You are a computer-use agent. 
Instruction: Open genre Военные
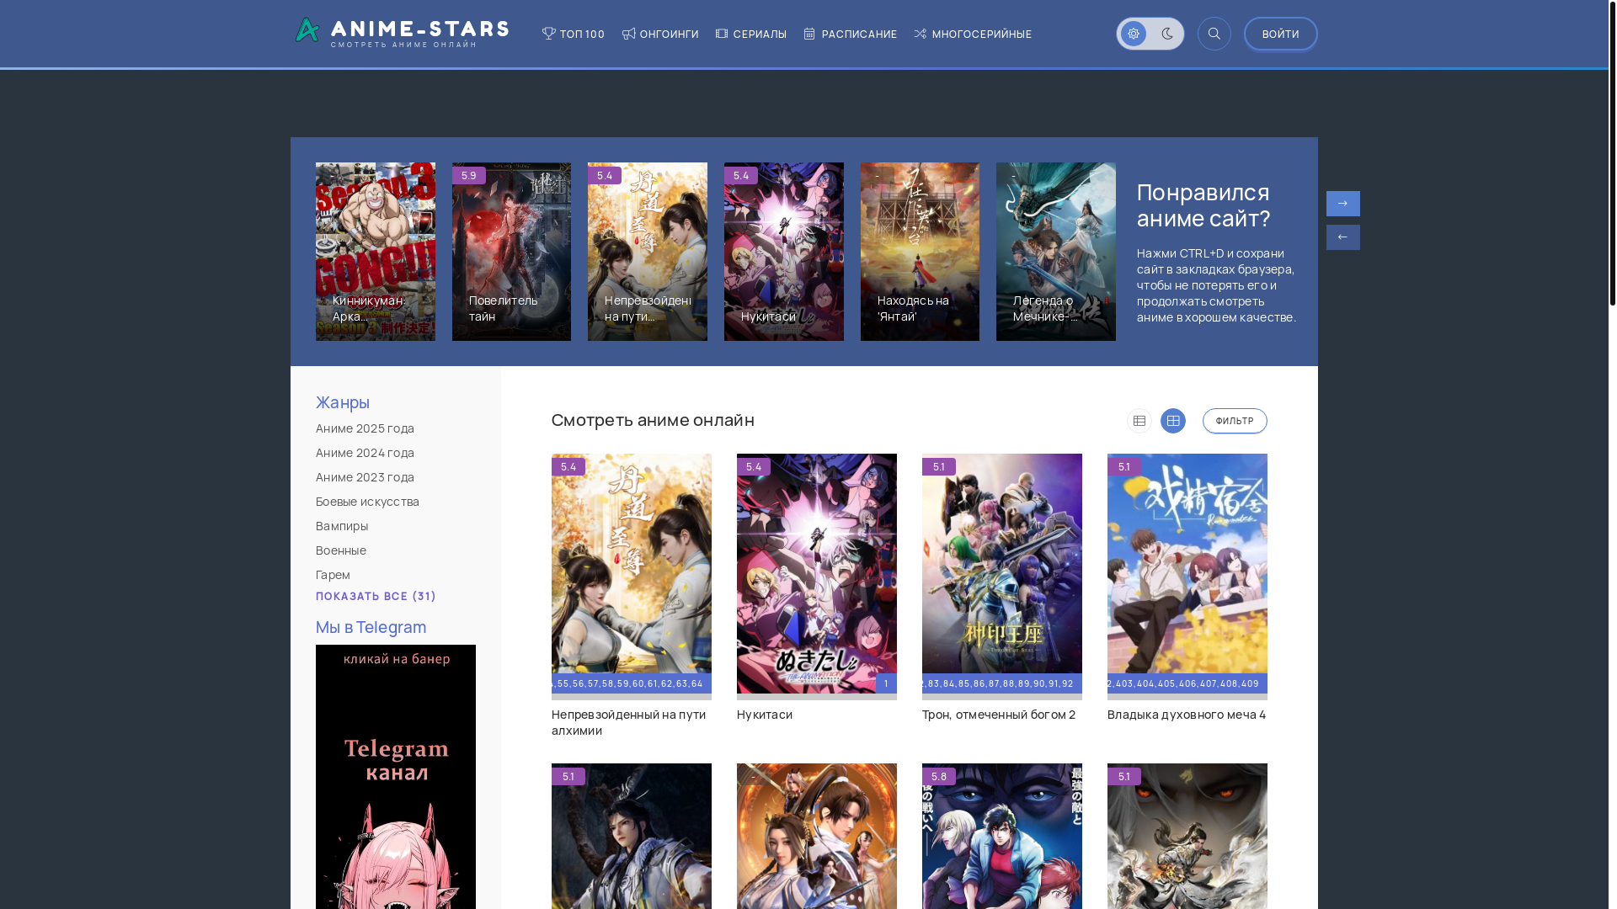coord(341,550)
